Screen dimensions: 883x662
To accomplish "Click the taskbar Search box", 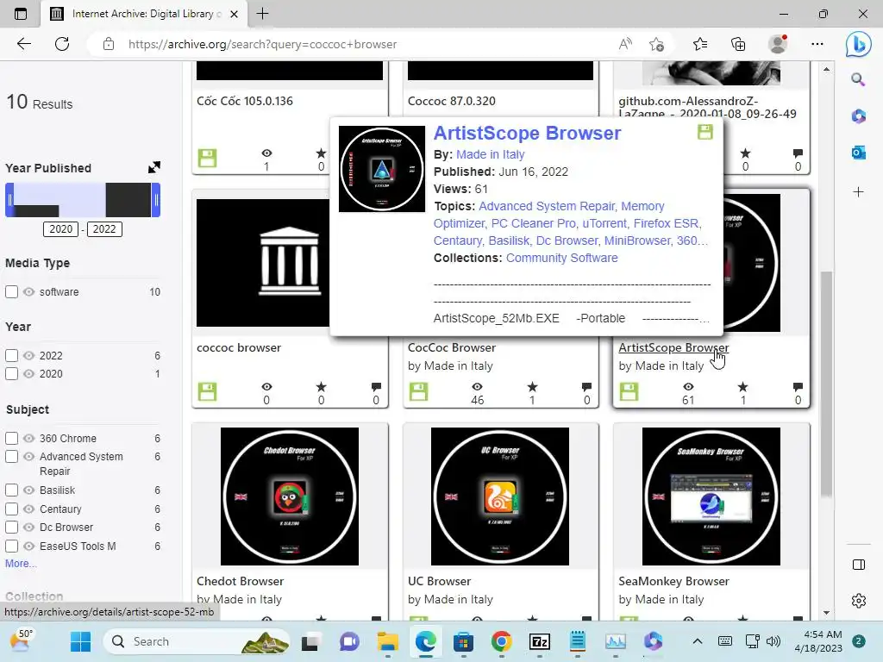I will [197, 641].
